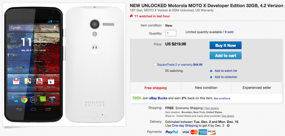Click the MasterCard icon
Image resolution: width=285 pixels, height=136 pixels.
(x=194, y=132)
